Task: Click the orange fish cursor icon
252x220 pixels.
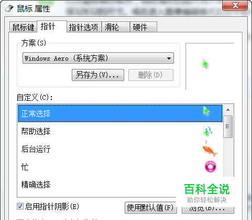Action: pos(210,149)
